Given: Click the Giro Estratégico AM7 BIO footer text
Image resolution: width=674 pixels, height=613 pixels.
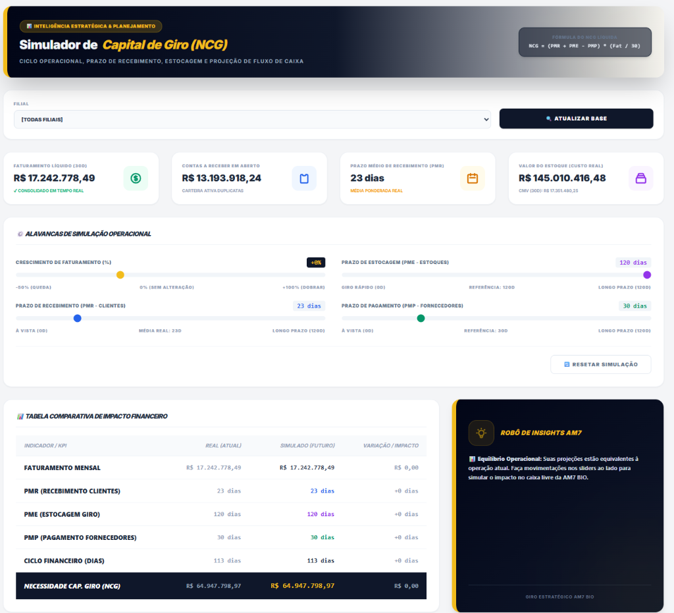Looking at the screenshot, I should point(559,597).
